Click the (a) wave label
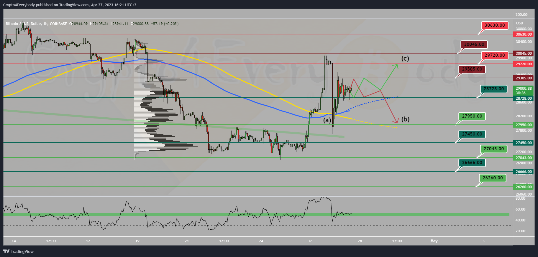The width and height of the screenshot is (538, 257). point(327,120)
